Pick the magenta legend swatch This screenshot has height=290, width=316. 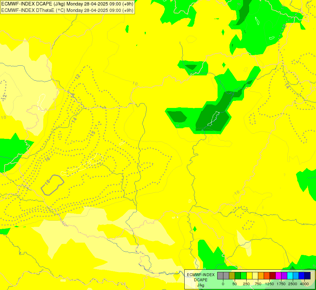coord(279,275)
